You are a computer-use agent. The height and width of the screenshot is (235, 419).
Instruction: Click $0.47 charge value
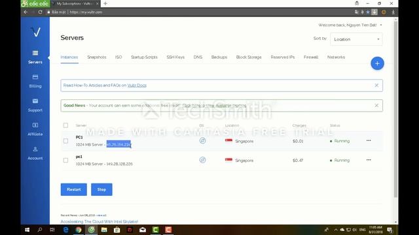pos(298,161)
